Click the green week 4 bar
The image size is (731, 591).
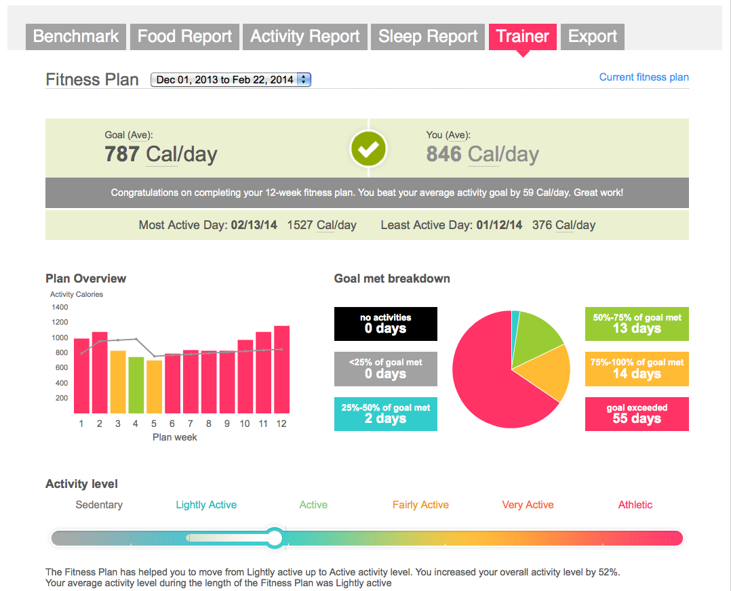(136, 385)
